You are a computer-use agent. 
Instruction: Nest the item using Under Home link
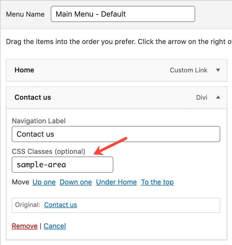(116, 182)
